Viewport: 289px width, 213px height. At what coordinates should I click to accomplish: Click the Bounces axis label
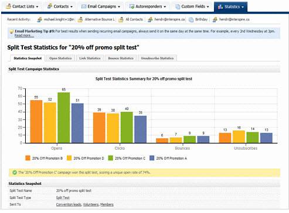pos(182,148)
